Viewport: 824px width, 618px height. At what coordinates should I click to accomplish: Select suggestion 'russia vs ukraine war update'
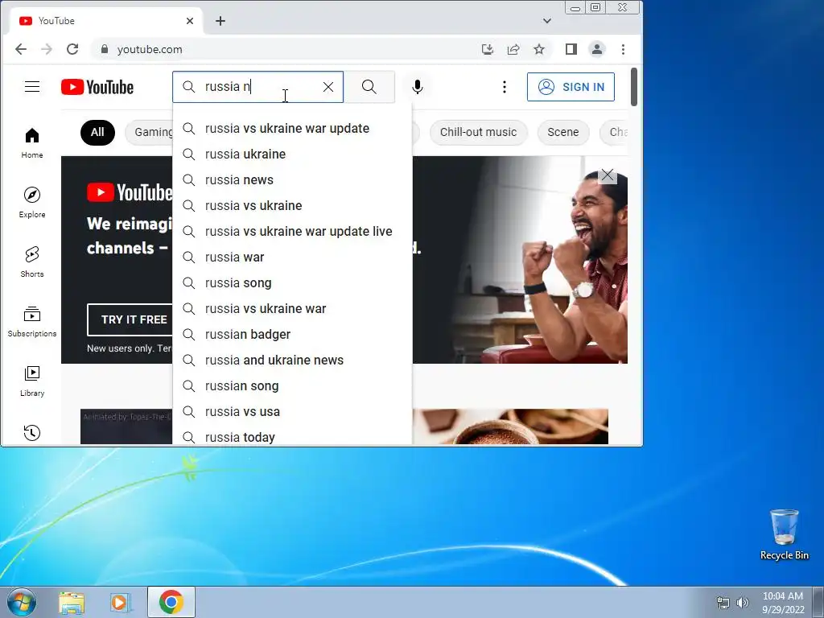pyautogui.click(x=292, y=129)
